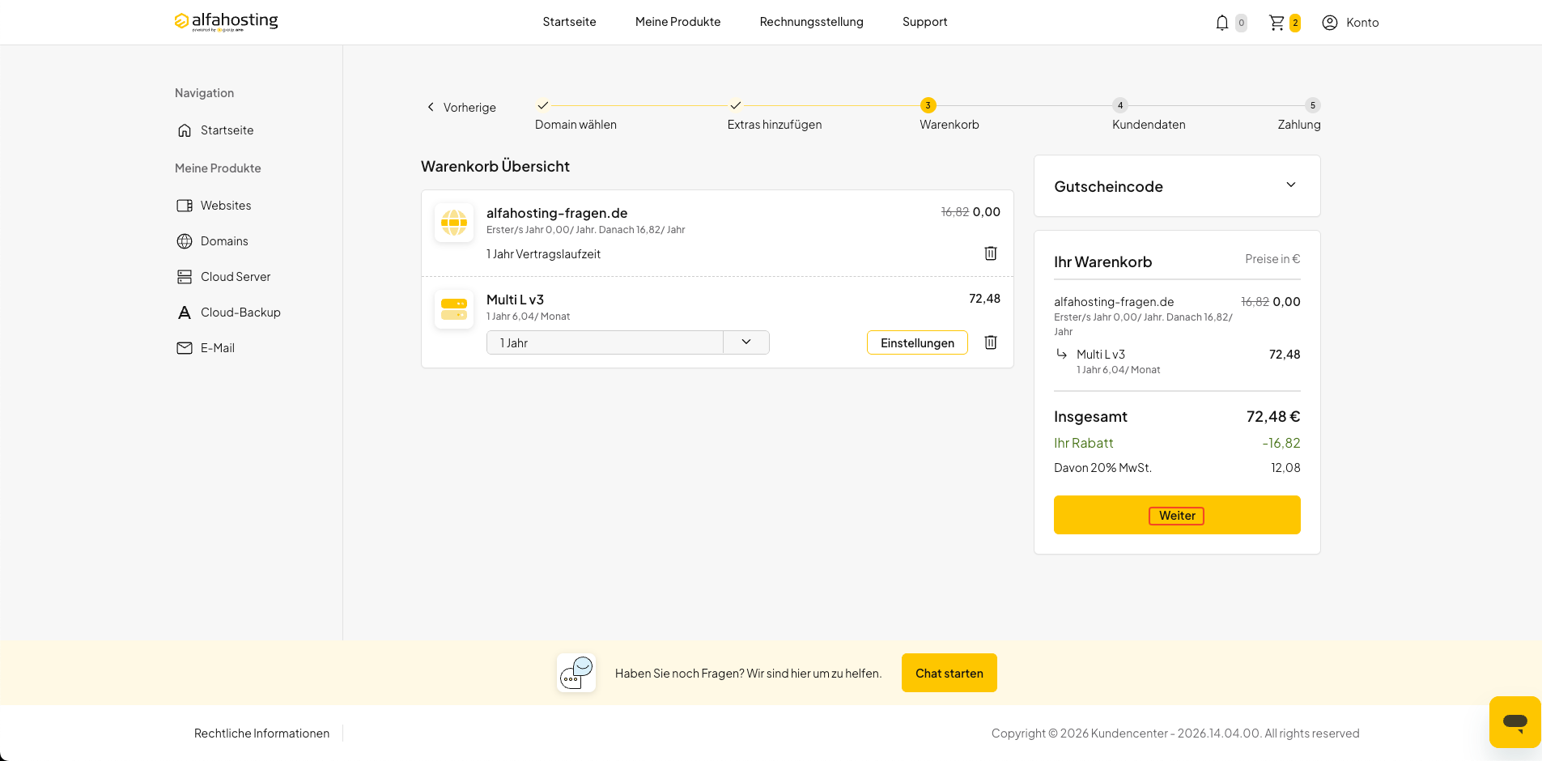Click the Multi L v3 title in overview
The image size is (1542, 761).
(x=515, y=300)
